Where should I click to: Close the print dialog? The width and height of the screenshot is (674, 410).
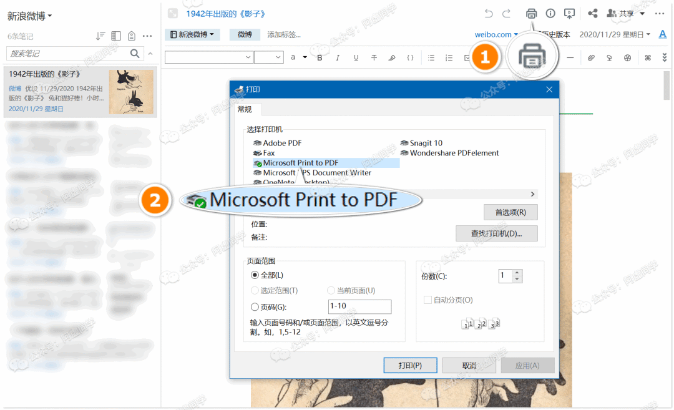click(x=549, y=89)
